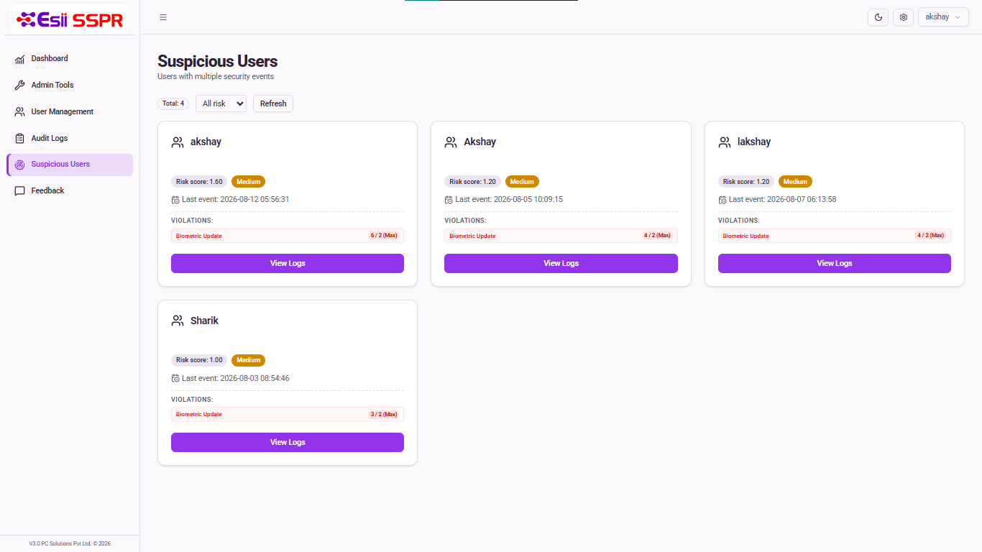Image resolution: width=982 pixels, height=552 pixels.
Task: Click the Audit Logs clipboard icon
Action: 20,138
